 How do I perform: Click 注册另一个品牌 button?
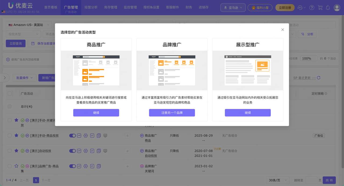(172, 113)
